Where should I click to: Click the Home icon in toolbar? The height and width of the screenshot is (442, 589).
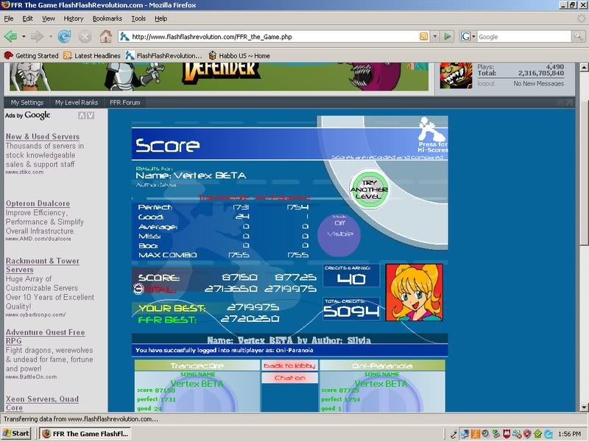pos(105,36)
